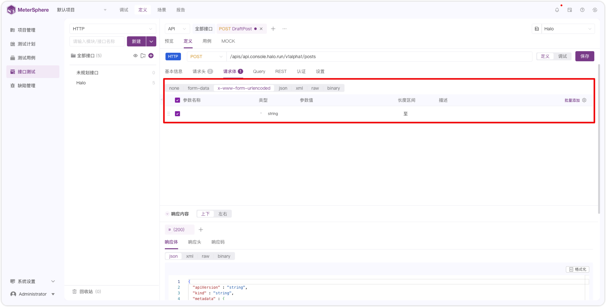Screen dimensions: 606x307
Task: Expand the 默认项目 project selector
Action: pos(82,10)
